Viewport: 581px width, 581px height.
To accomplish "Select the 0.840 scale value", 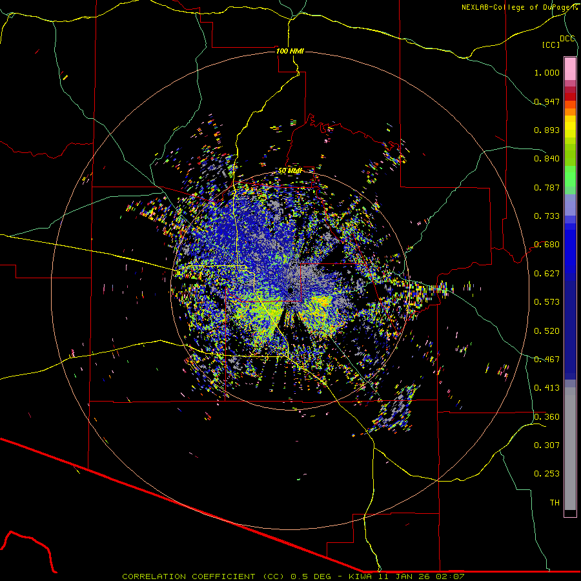I will [547, 159].
